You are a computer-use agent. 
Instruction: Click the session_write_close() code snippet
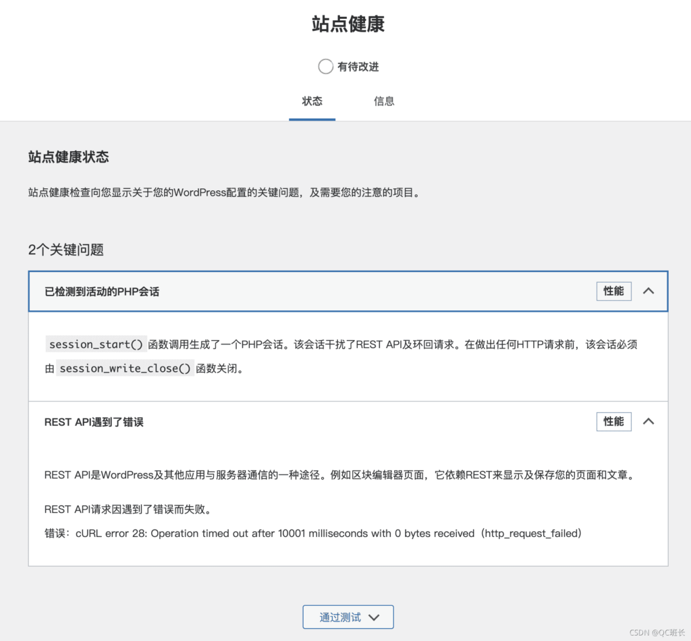(125, 368)
